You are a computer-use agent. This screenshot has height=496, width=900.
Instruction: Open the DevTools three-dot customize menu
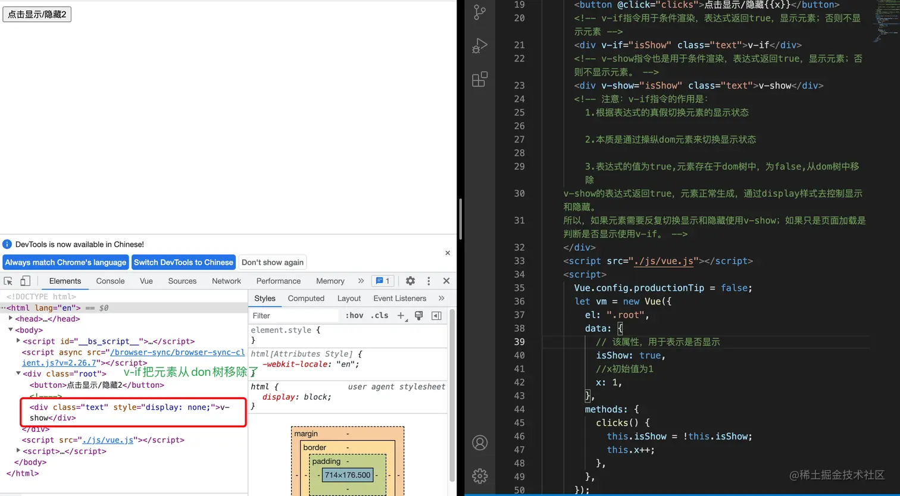click(x=429, y=281)
